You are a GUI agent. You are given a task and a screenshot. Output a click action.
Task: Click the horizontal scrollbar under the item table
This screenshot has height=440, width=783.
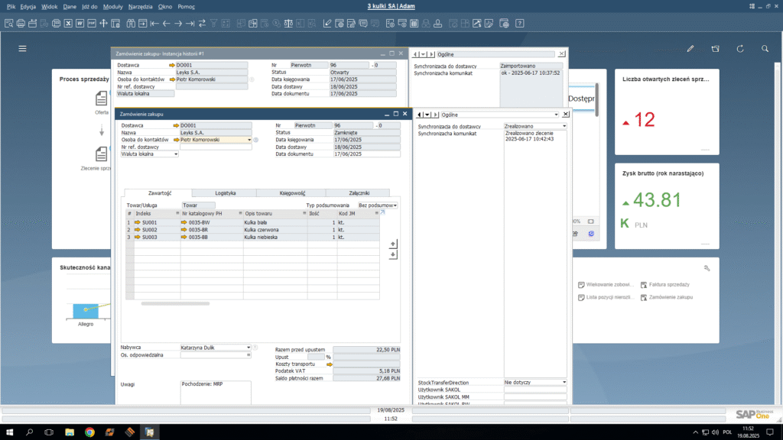tap(175, 303)
